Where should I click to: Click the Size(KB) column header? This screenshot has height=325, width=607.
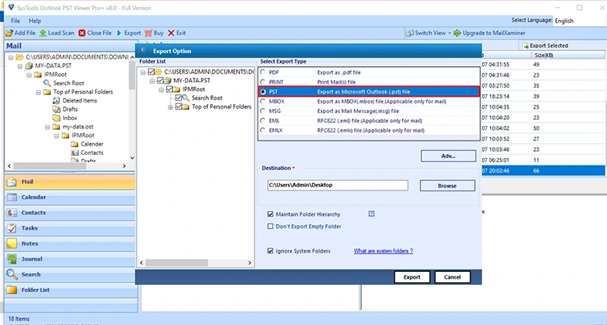click(x=543, y=55)
